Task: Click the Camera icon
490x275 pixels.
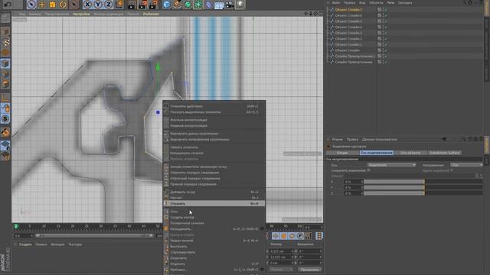Action: click(x=230, y=5)
